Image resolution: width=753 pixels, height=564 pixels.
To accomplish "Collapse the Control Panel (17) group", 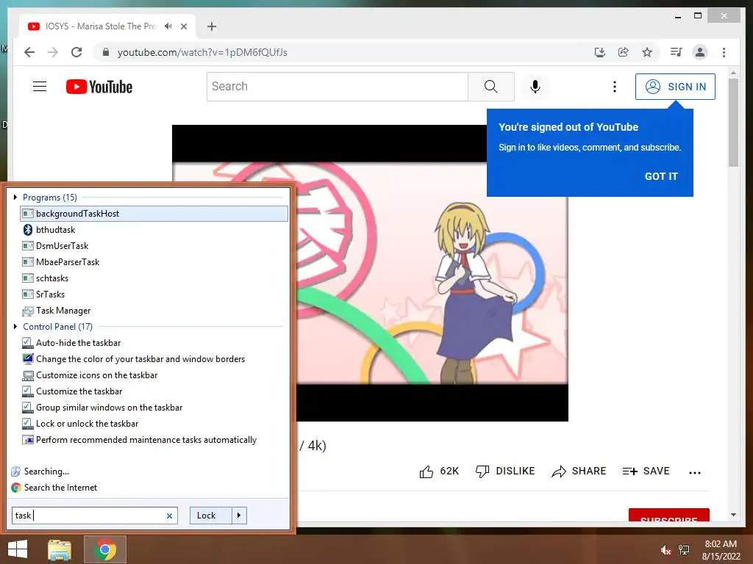I will point(15,327).
